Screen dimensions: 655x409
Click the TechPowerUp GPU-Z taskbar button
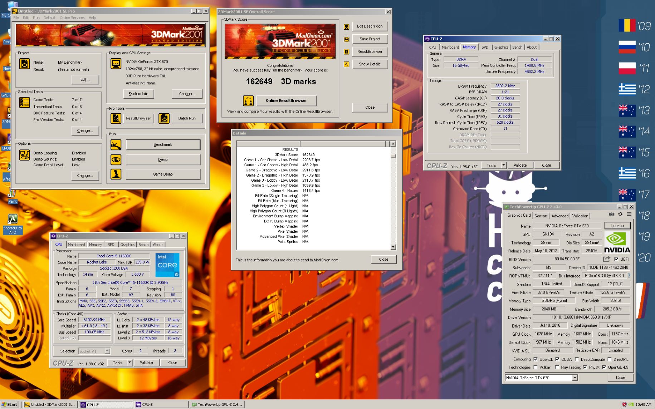point(217,404)
